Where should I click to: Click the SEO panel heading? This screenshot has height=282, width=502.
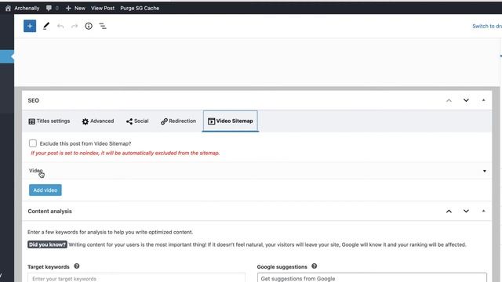coord(33,100)
